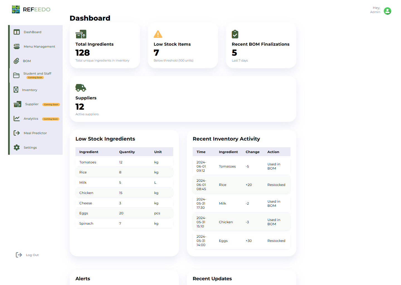Image resolution: width=401 pixels, height=285 pixels.
Task: Open Menu Management in the sidebar
Action: coord(36,46)
